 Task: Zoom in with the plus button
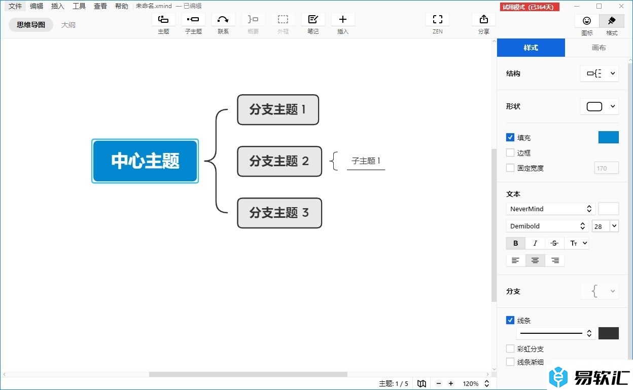pos(451,383)
